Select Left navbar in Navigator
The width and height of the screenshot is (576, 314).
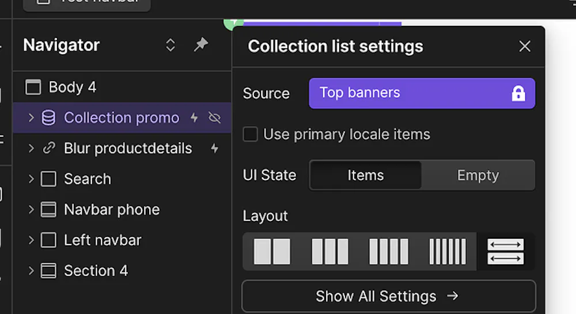tap(122, 240)
